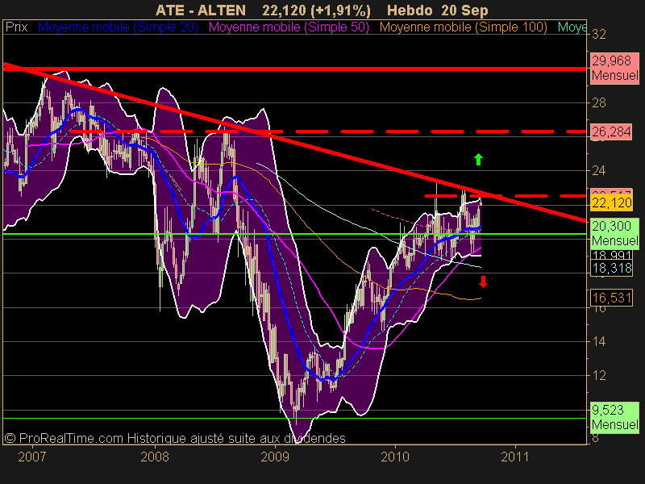
Task: Click the '28' price axis value
Action: [x=599, y=102]
